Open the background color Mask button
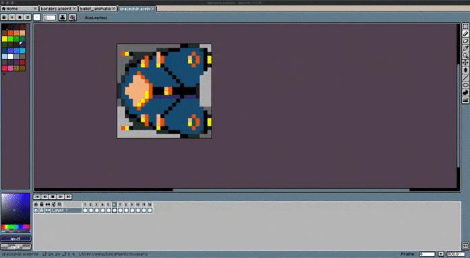 pyautogui.click(x=15, y=247)
